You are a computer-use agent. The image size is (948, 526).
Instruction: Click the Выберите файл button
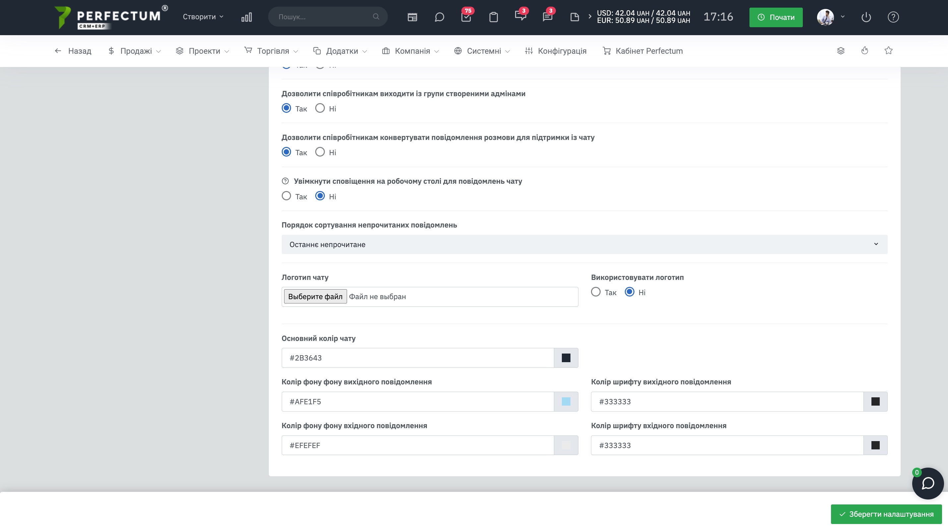(x=315, y=296)
